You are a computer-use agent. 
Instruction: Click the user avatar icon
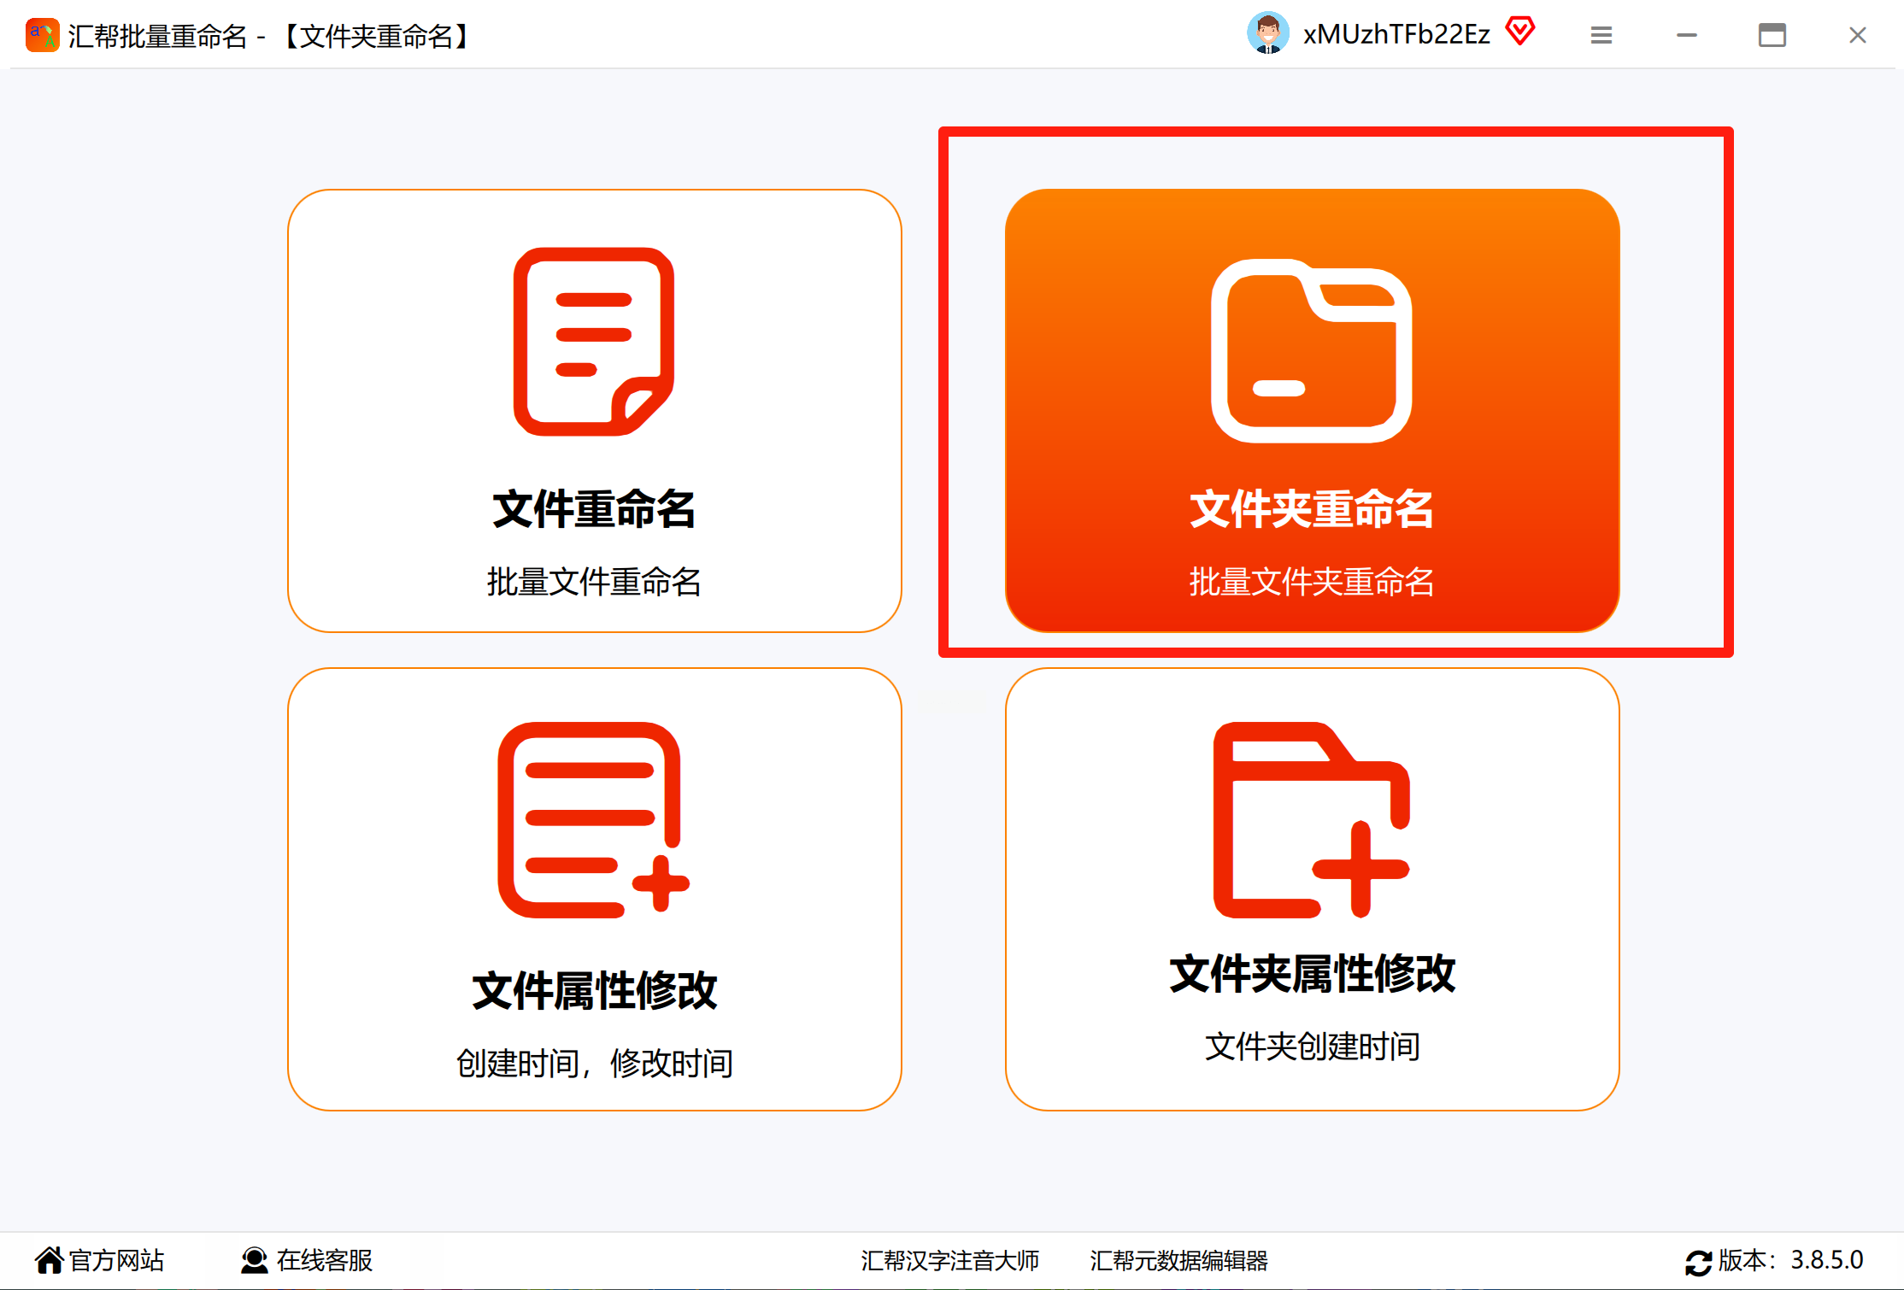point(1268,34)
